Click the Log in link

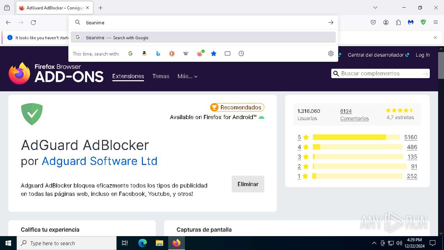[x=422, y=55]
